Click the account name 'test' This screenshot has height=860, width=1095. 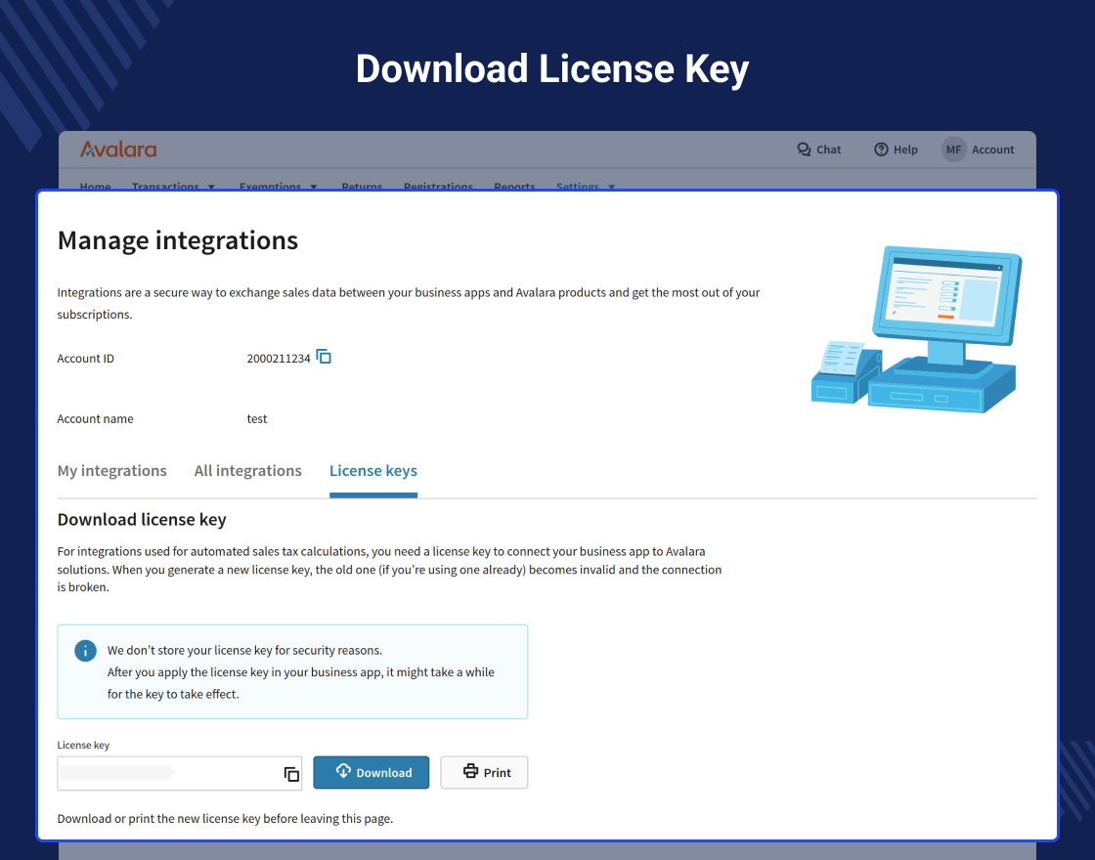(257, 419)
